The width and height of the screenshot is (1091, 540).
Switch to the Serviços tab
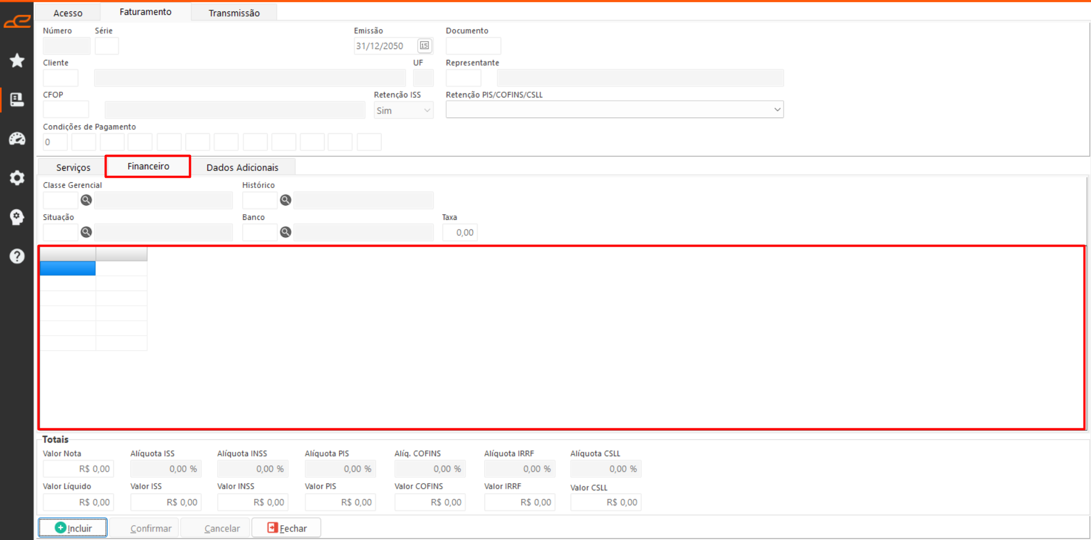pos(73,167)
